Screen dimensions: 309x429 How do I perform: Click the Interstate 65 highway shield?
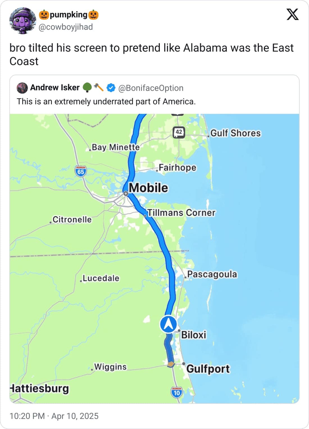click(x=81, y=171)
